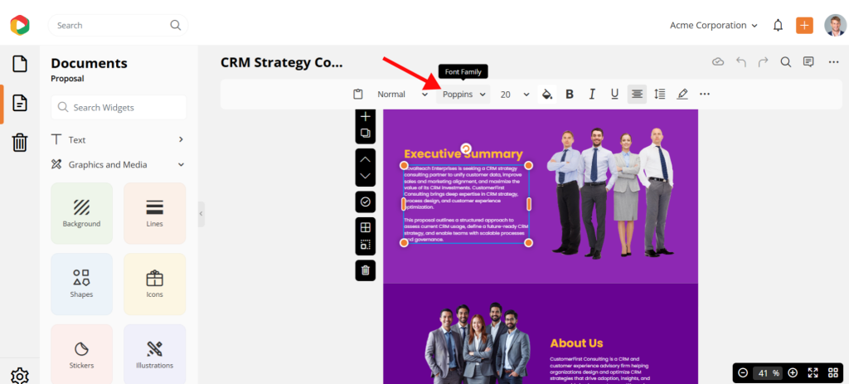Open the Normal text style dropdown

click(x=402, y=95)
